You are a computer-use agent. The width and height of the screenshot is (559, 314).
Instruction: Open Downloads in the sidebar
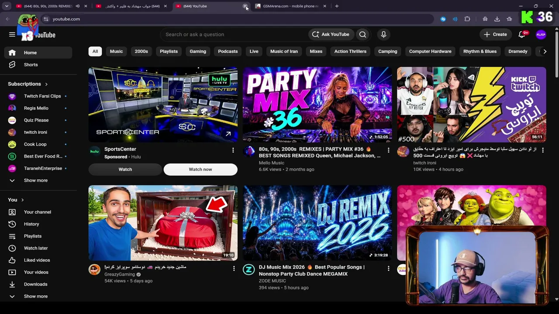38,284
